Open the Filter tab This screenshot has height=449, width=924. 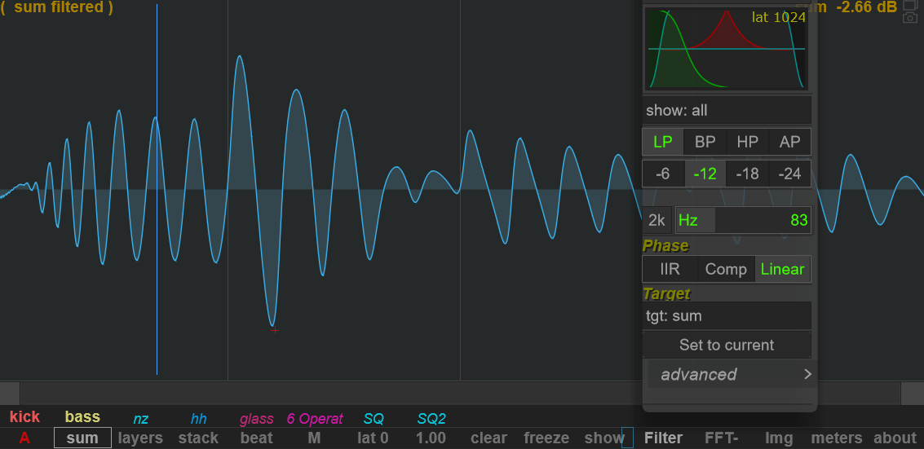pyautogui.click(x=663, y=438)
